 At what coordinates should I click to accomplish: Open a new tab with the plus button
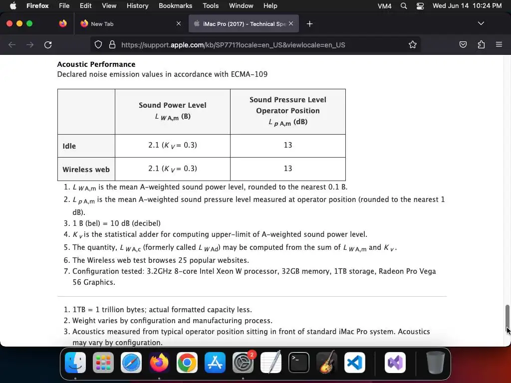pyautogui.click(x=309, y=24)
